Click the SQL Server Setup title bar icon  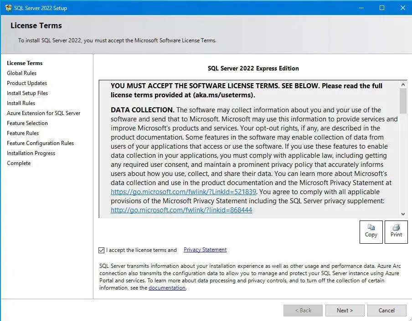(8, 8)
